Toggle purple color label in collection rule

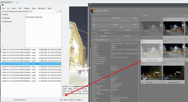(118, 21)
